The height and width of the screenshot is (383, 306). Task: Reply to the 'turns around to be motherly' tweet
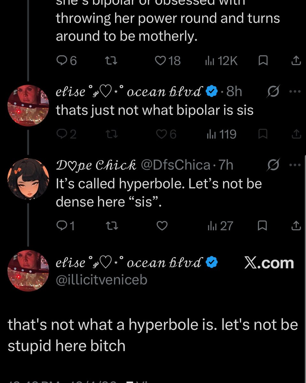pos(66,61)
